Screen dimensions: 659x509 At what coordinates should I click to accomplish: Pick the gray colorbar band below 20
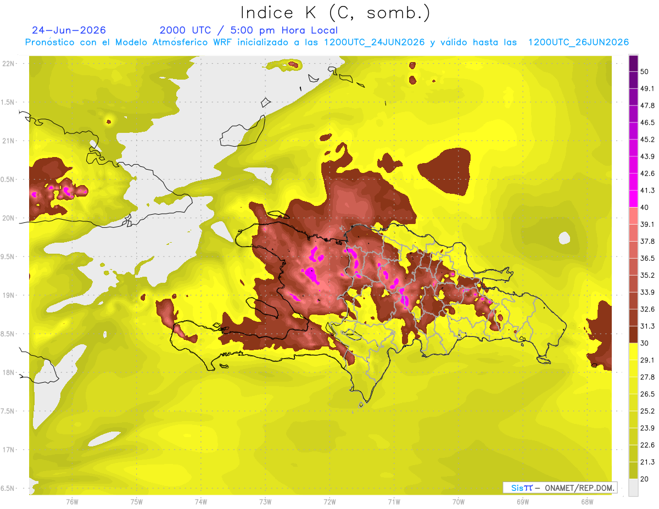click(634, 488)
